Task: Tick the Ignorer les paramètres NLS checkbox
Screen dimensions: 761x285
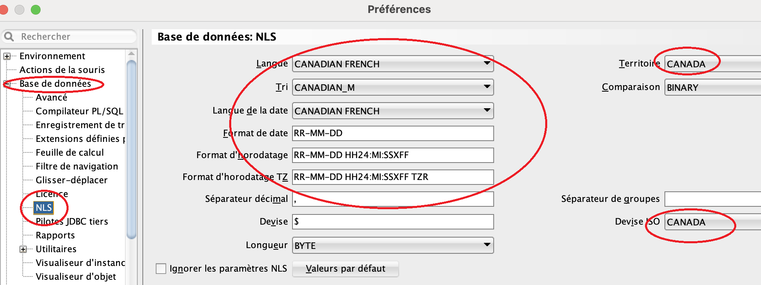Action: (161, 268)
